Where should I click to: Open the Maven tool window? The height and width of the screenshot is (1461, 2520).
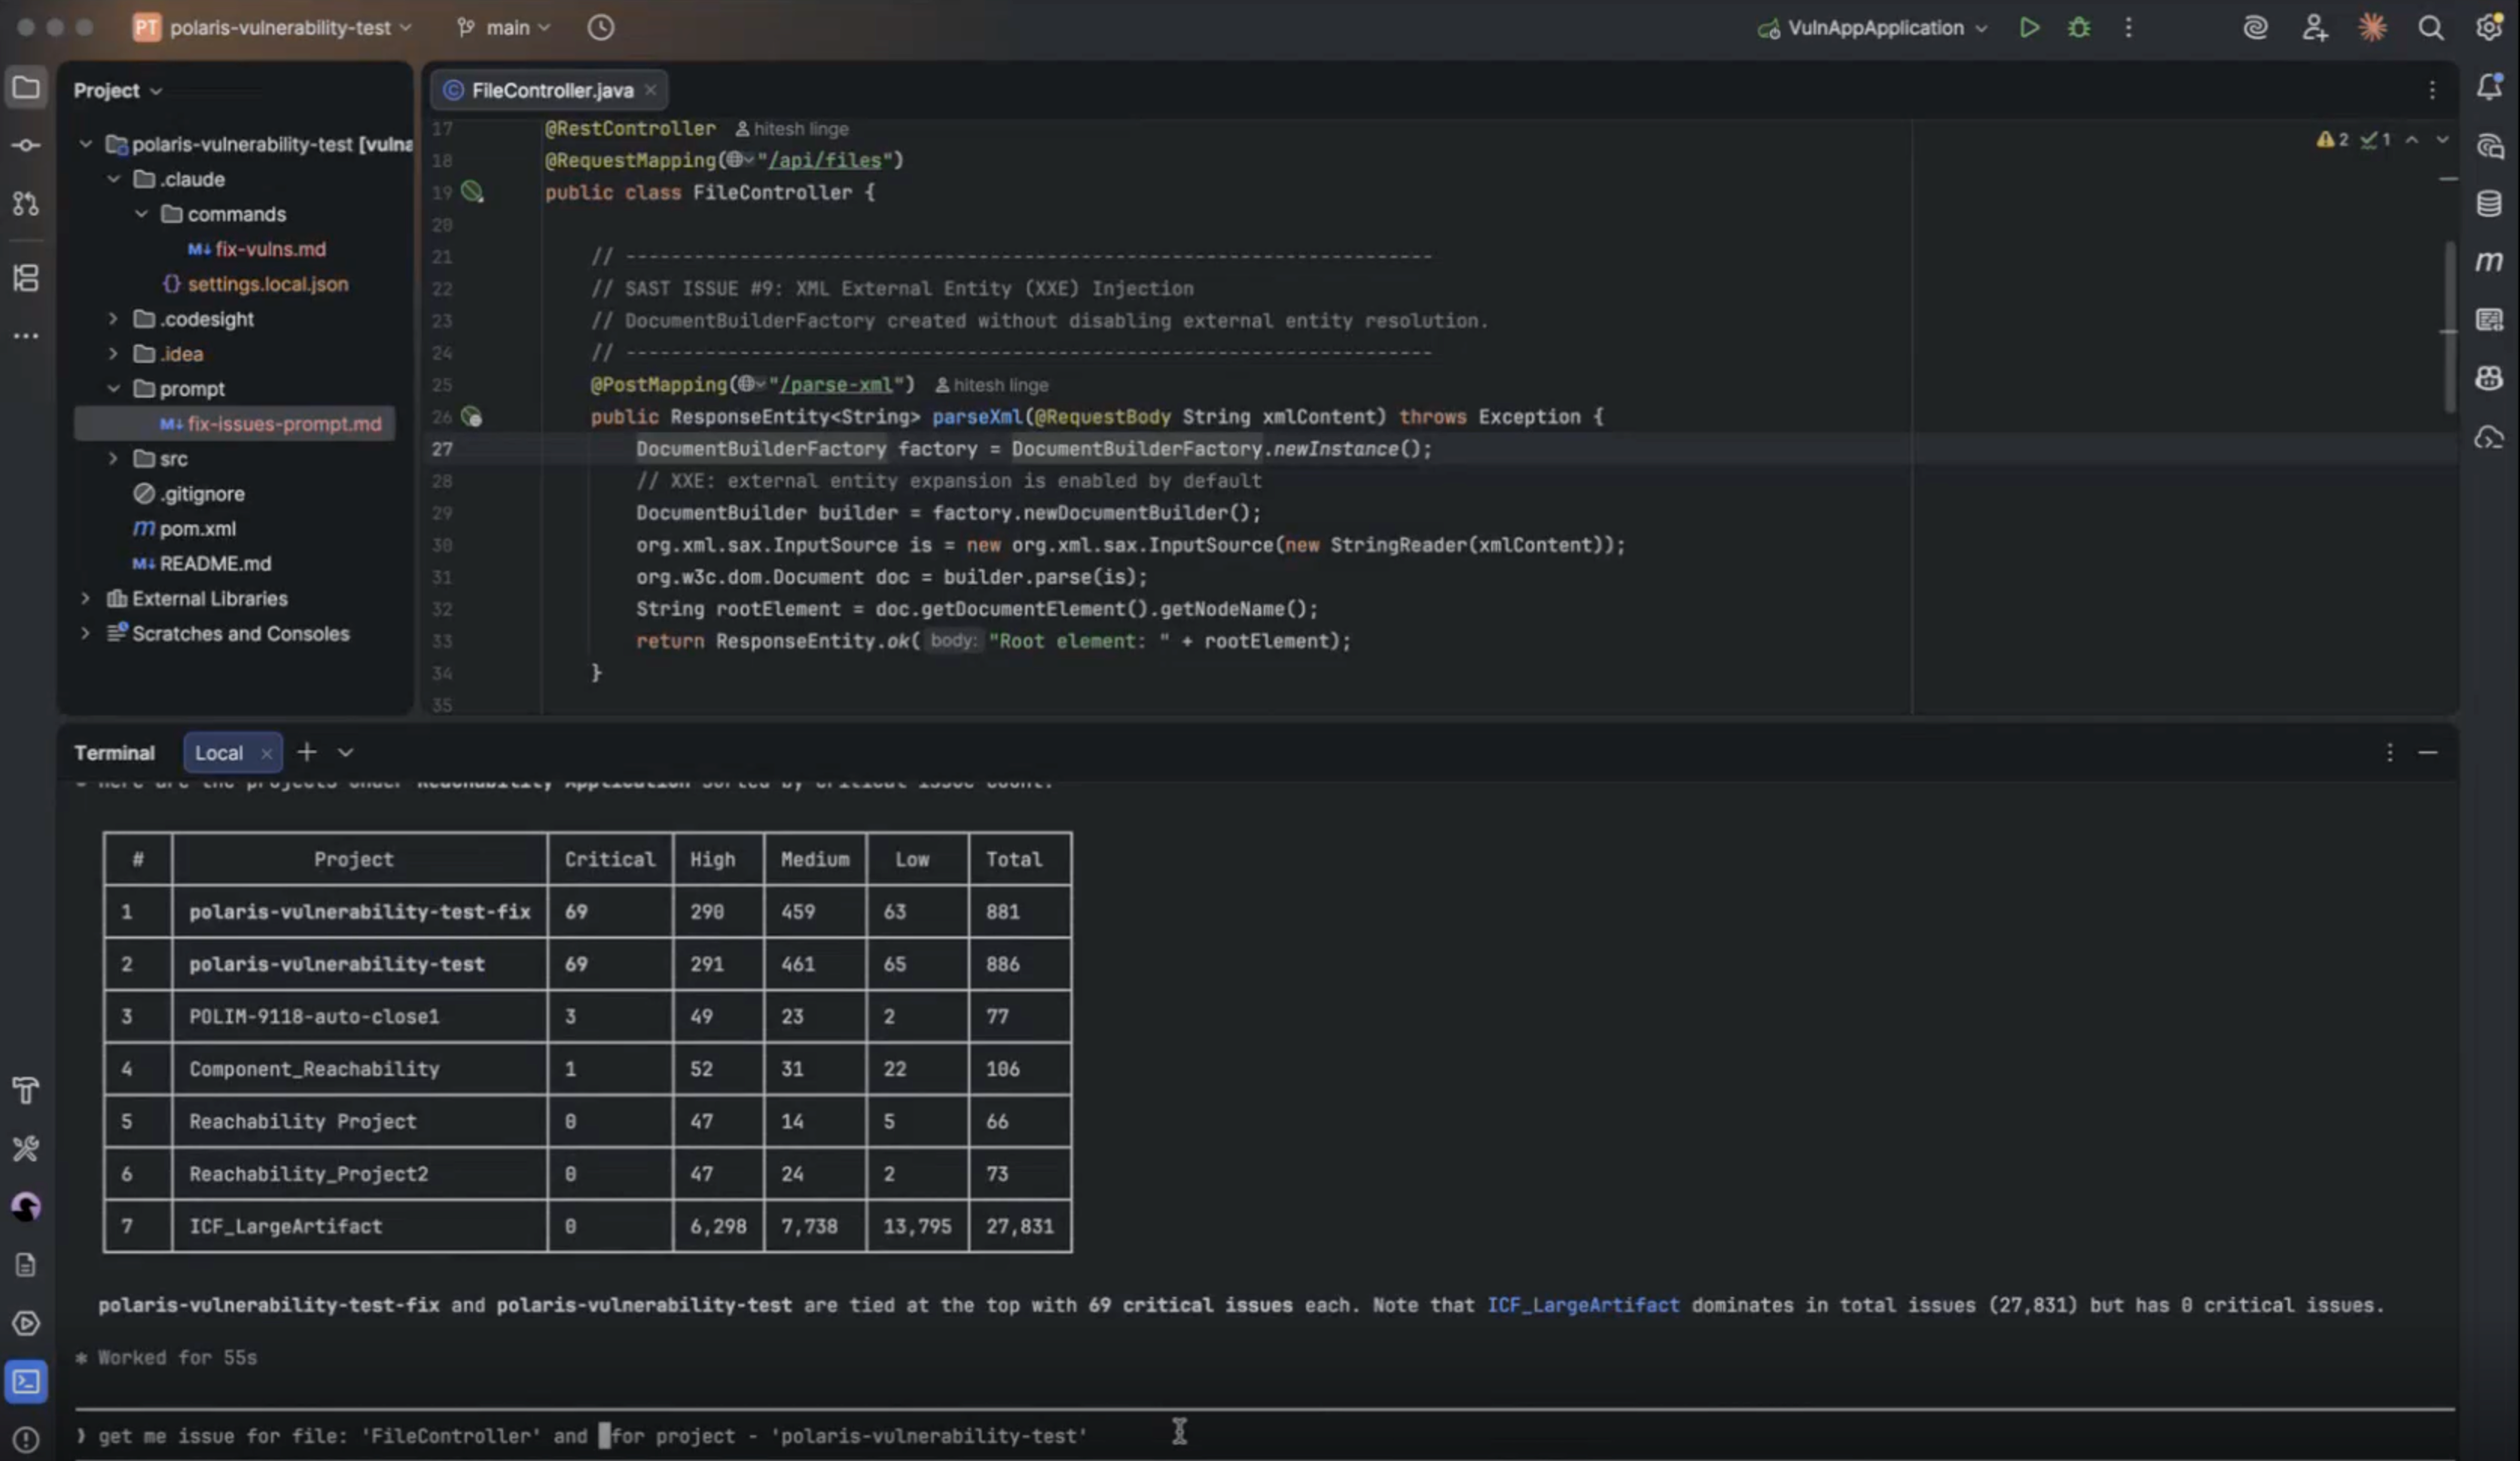pyautogui.click(x=2490, y=262)
